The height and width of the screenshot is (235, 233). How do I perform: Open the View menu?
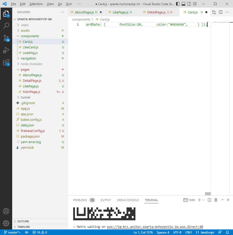(50, 4)
